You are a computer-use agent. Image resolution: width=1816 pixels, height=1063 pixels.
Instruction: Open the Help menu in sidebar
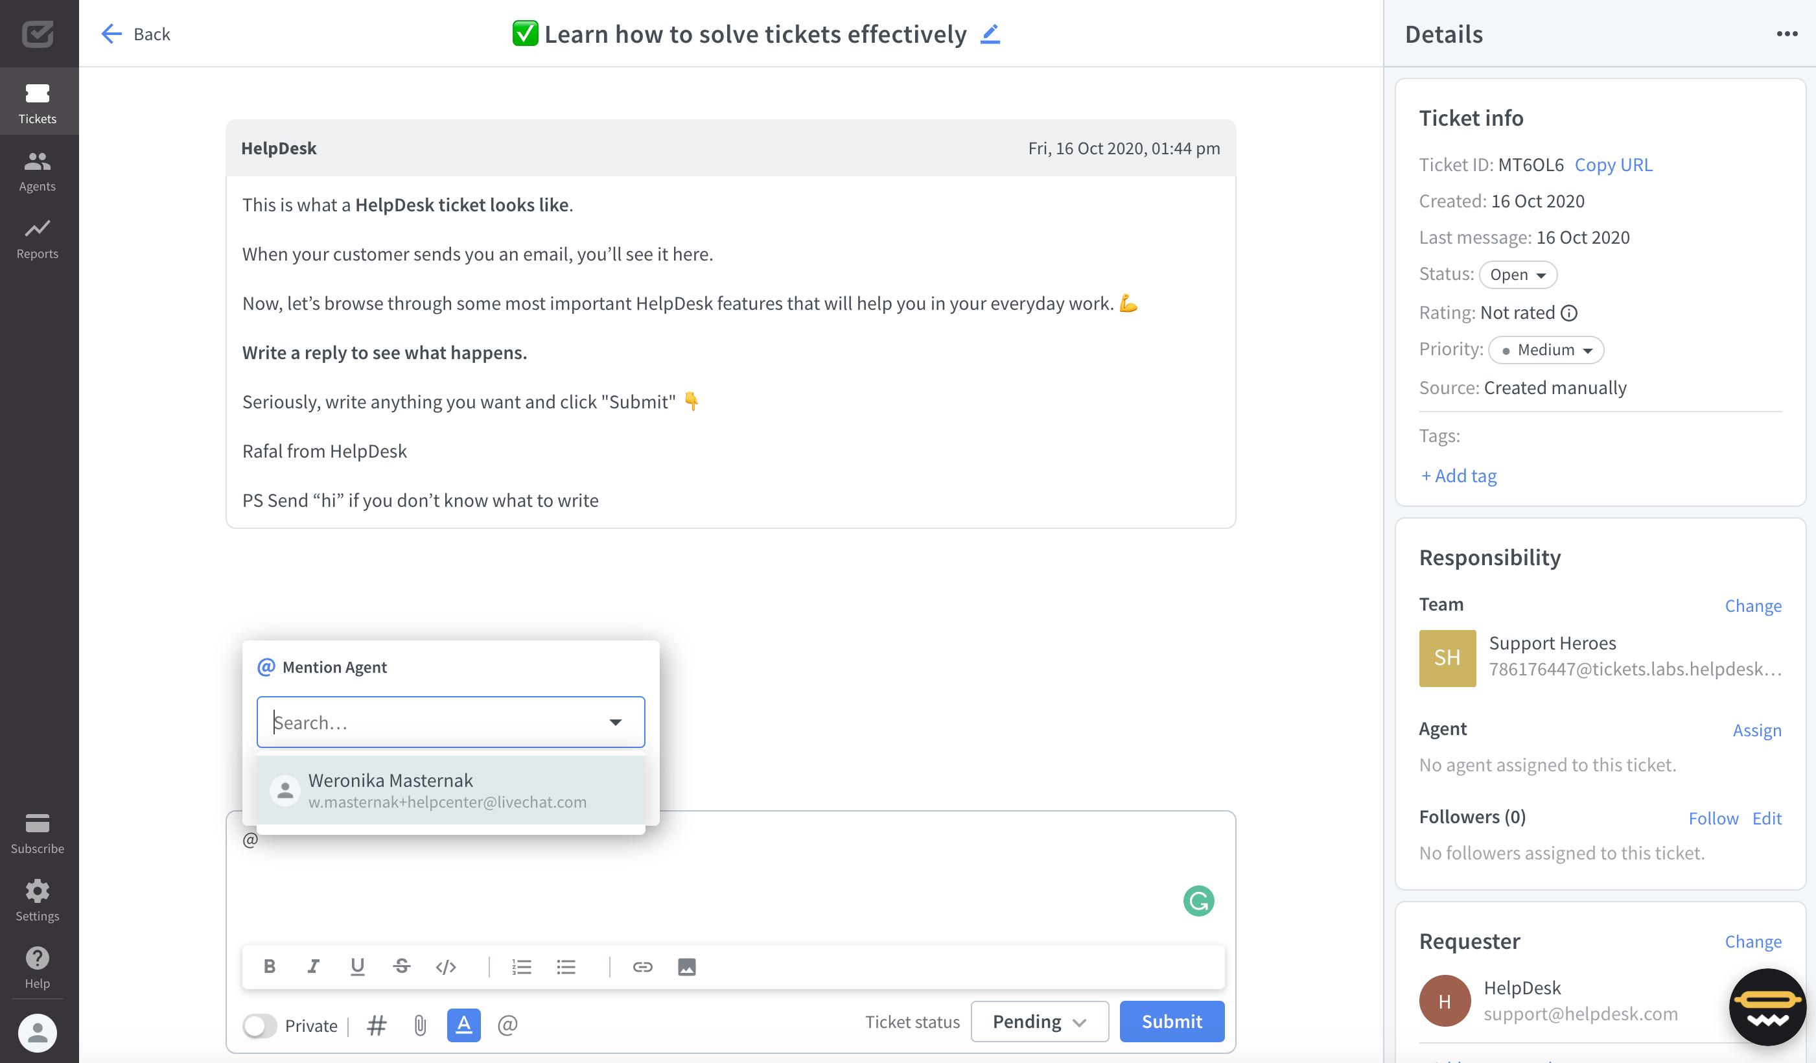coord(38,967)
